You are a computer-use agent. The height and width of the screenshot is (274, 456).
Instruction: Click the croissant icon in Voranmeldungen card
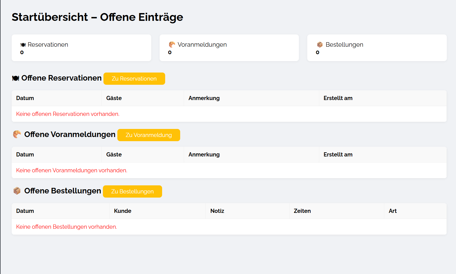tap(172, 44)
